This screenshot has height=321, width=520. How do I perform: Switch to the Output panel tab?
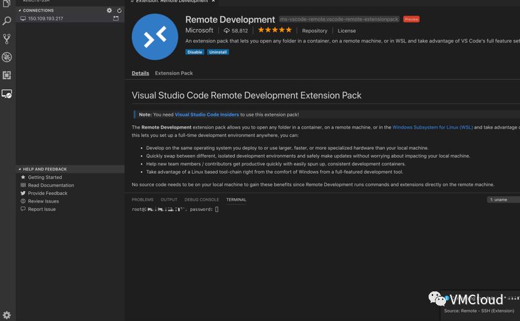[169, 199]
